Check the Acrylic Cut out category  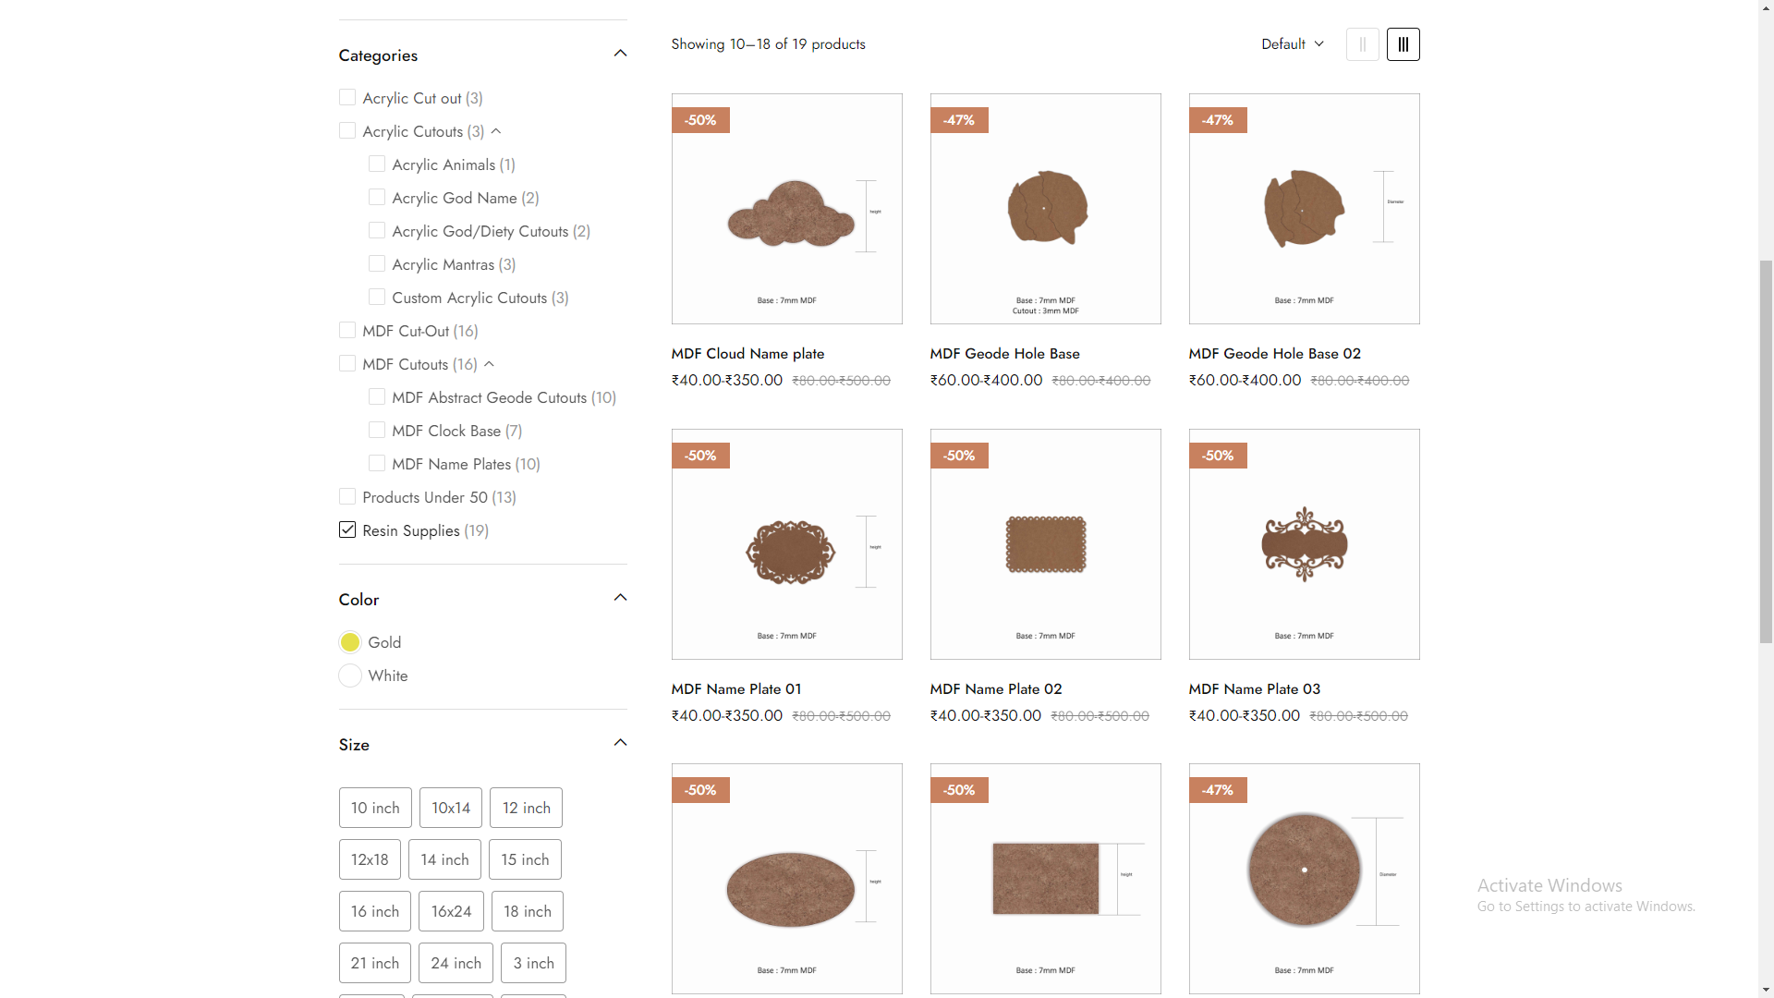(x=347, y=97)
